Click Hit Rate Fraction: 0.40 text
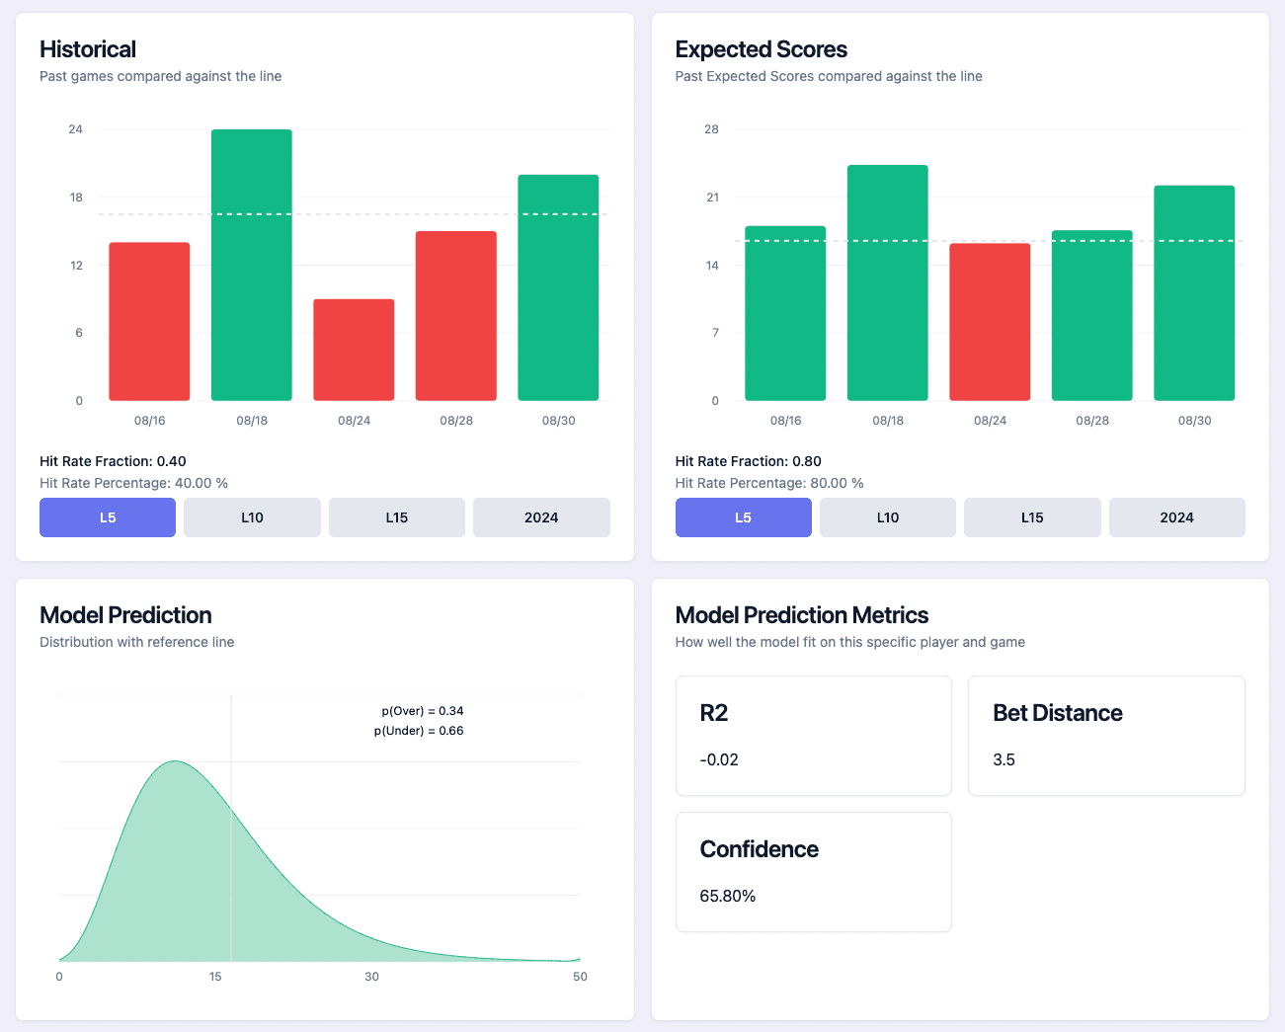The image size is (1285, 1032). pos(113,461)
